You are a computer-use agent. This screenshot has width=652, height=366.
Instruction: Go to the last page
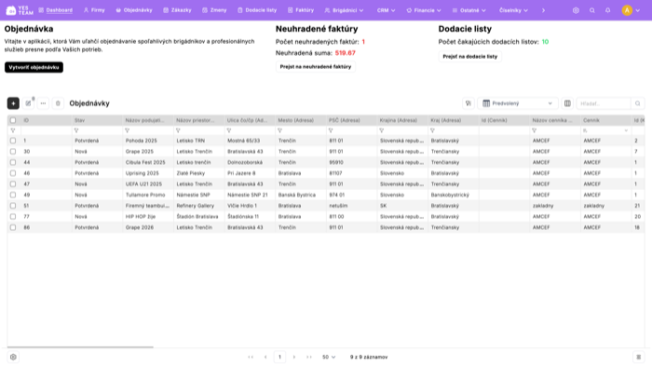(x=309, y=357)
